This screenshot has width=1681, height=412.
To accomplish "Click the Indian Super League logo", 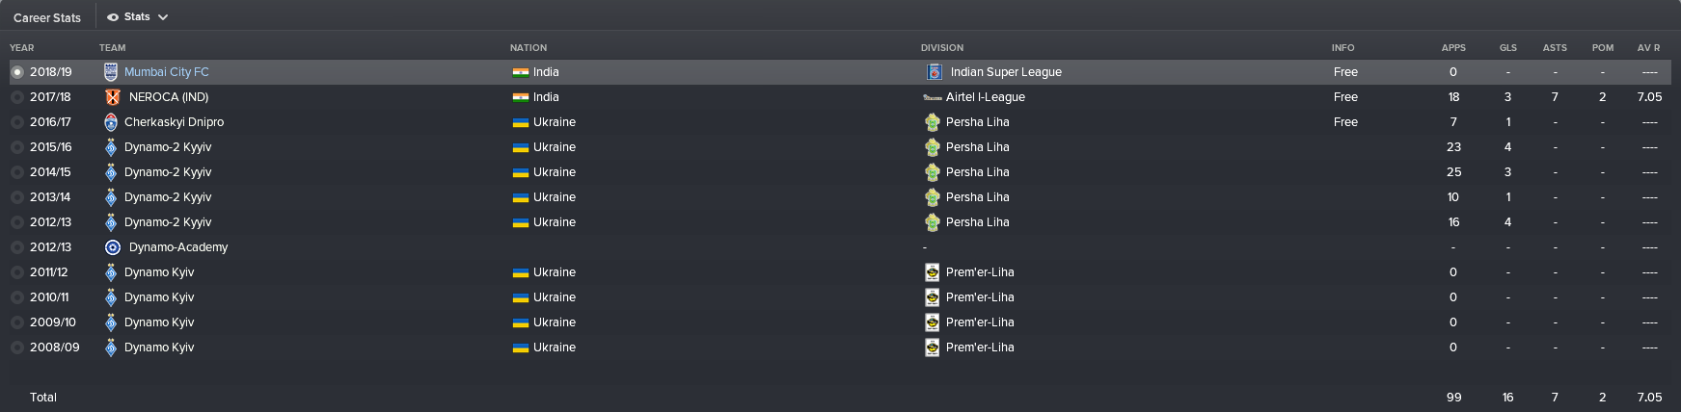I will (x=934, y=72).
